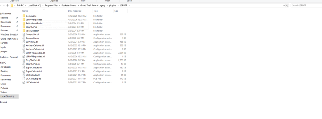322x119 pixels.
Task: Select the StopThePed folder icon
Action: coord(24,27)
